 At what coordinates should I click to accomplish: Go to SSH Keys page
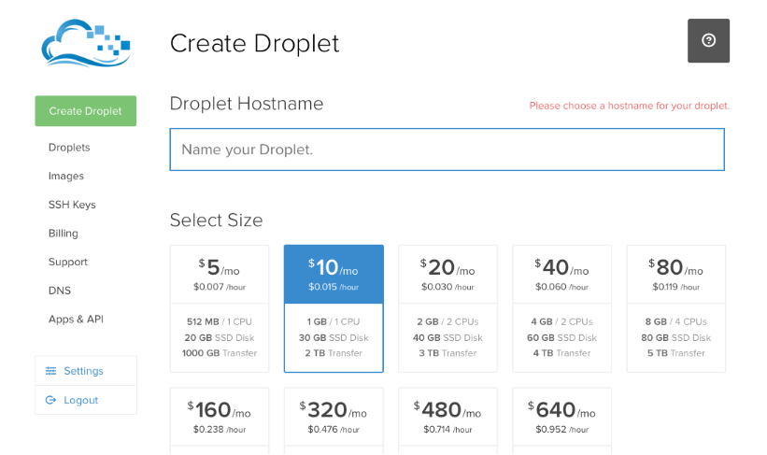coord(72,205)
